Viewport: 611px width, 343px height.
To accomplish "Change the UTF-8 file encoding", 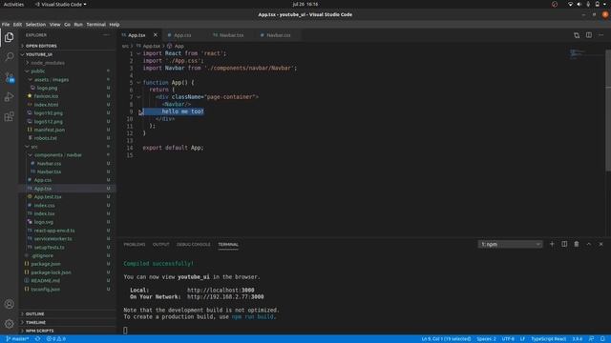I will click(x=508, y=339).
